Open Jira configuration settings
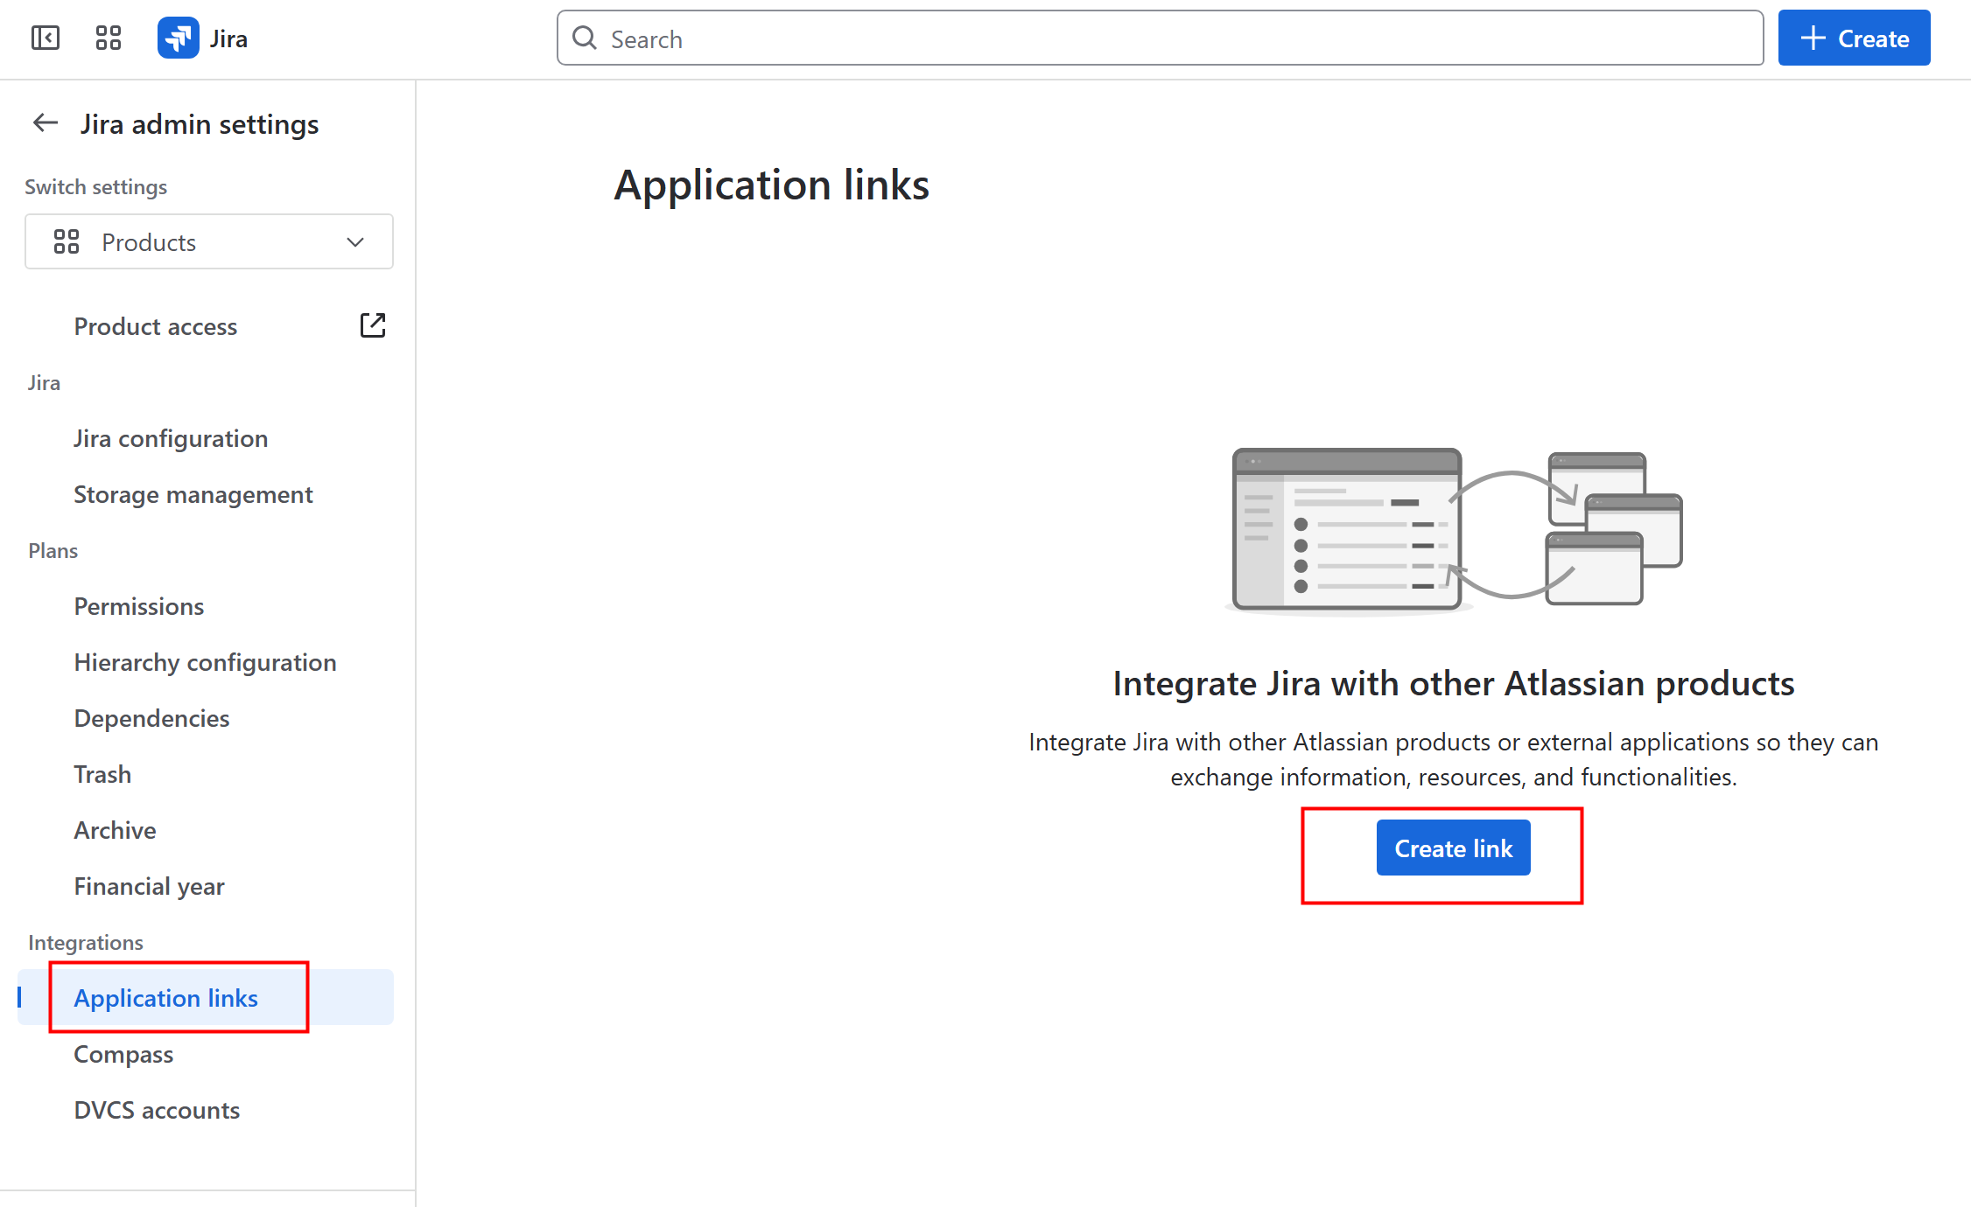1971x1207 pixels. (x=171, y=438)
